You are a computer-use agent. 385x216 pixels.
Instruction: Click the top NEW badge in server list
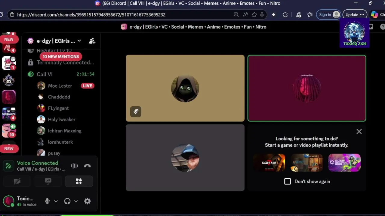9,39
